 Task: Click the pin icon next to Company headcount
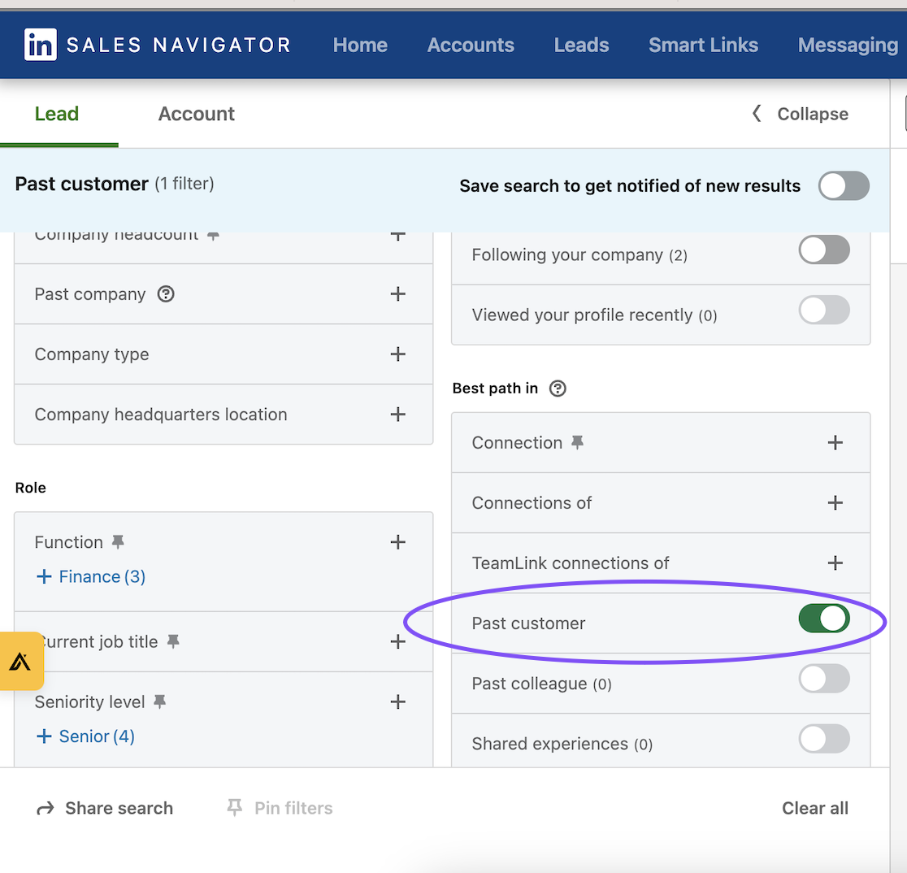tap(213, 233)
